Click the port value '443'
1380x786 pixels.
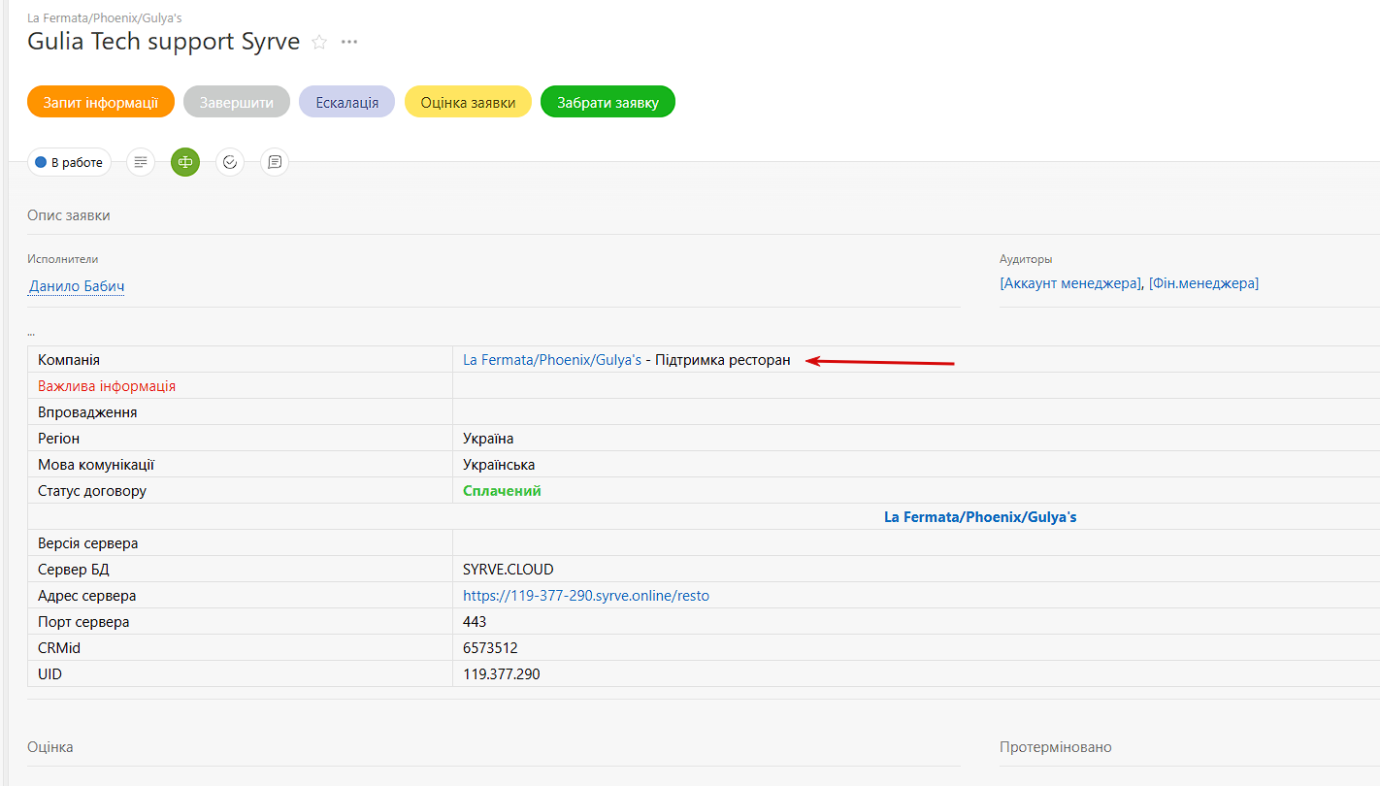point(475,622)
